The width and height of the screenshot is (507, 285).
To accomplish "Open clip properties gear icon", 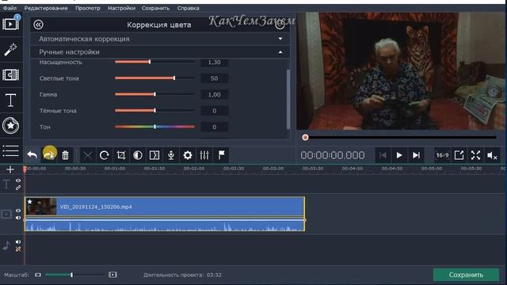I will 188,155.
